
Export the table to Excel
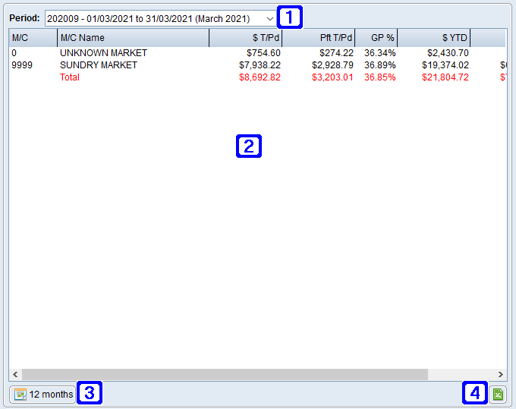(498, 394)
